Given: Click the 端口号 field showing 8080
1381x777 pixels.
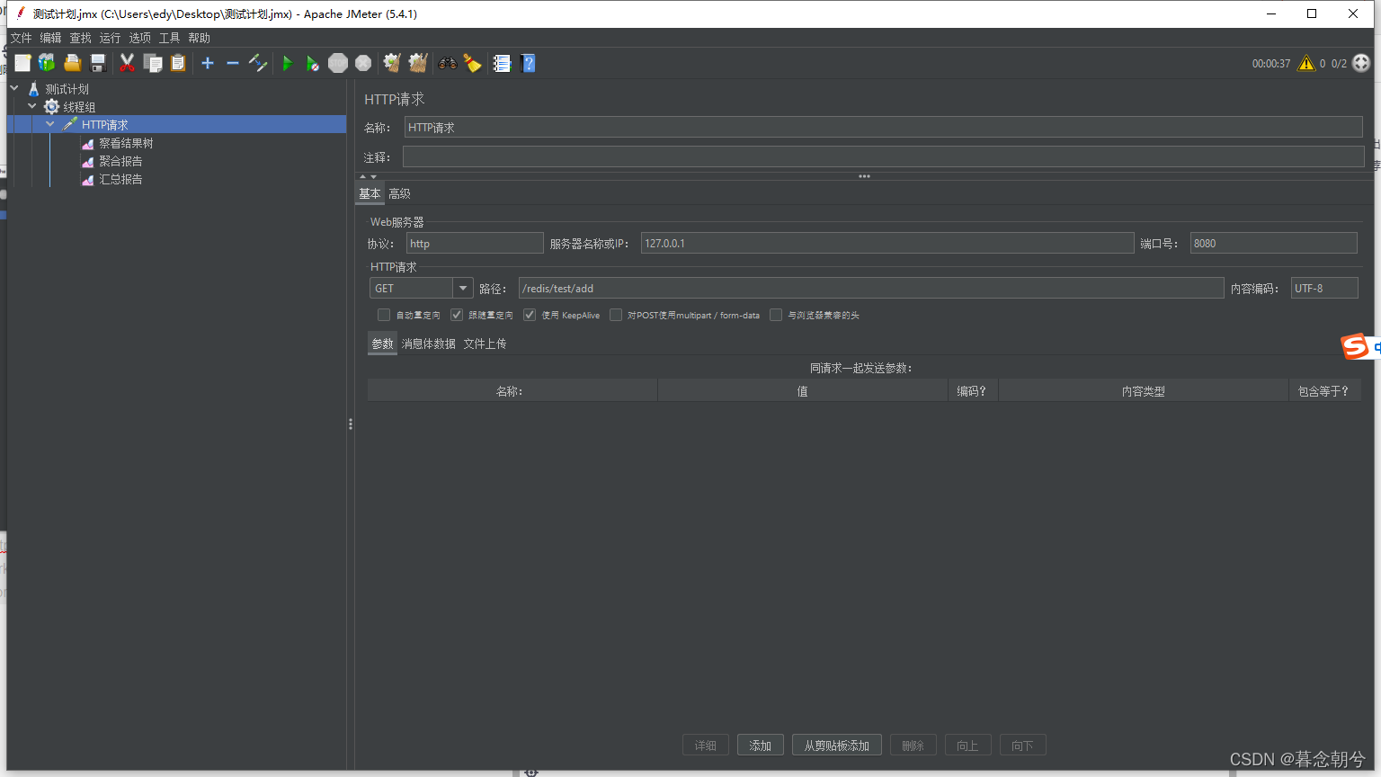Looking at the screenshot, I should [1274, 243].
